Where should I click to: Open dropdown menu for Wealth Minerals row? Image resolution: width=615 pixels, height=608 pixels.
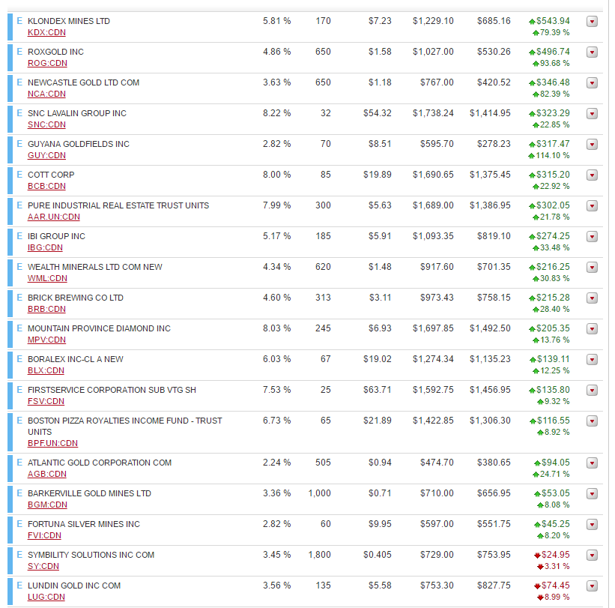pos(592,268)
